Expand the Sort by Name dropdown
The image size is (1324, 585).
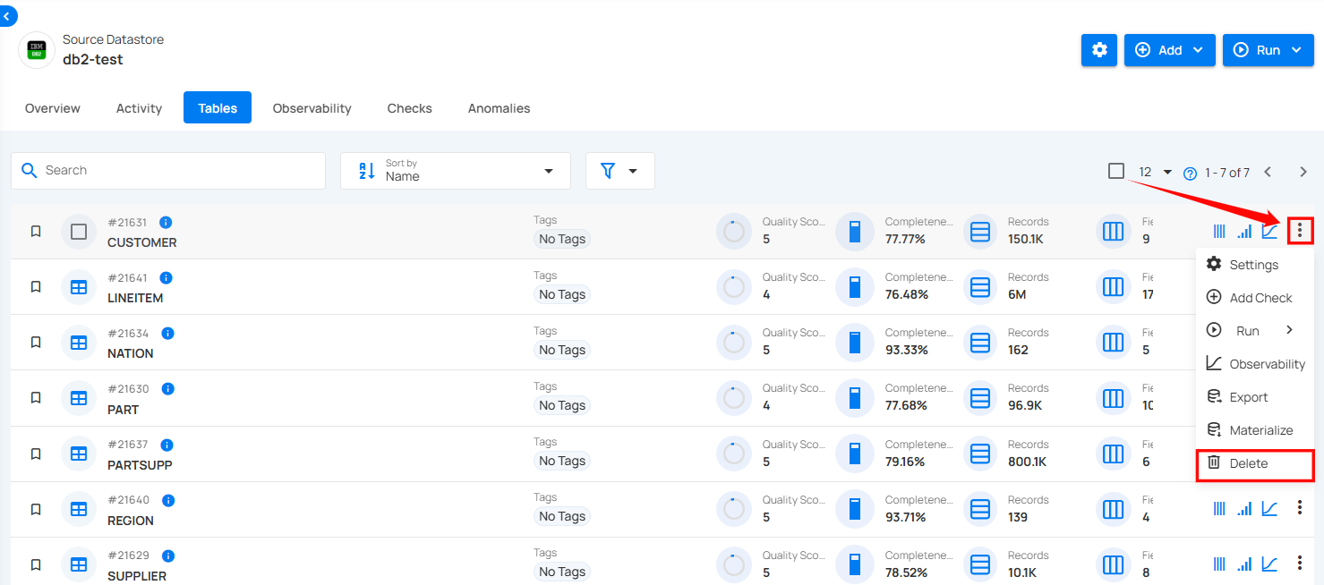[x=455, y=171]
